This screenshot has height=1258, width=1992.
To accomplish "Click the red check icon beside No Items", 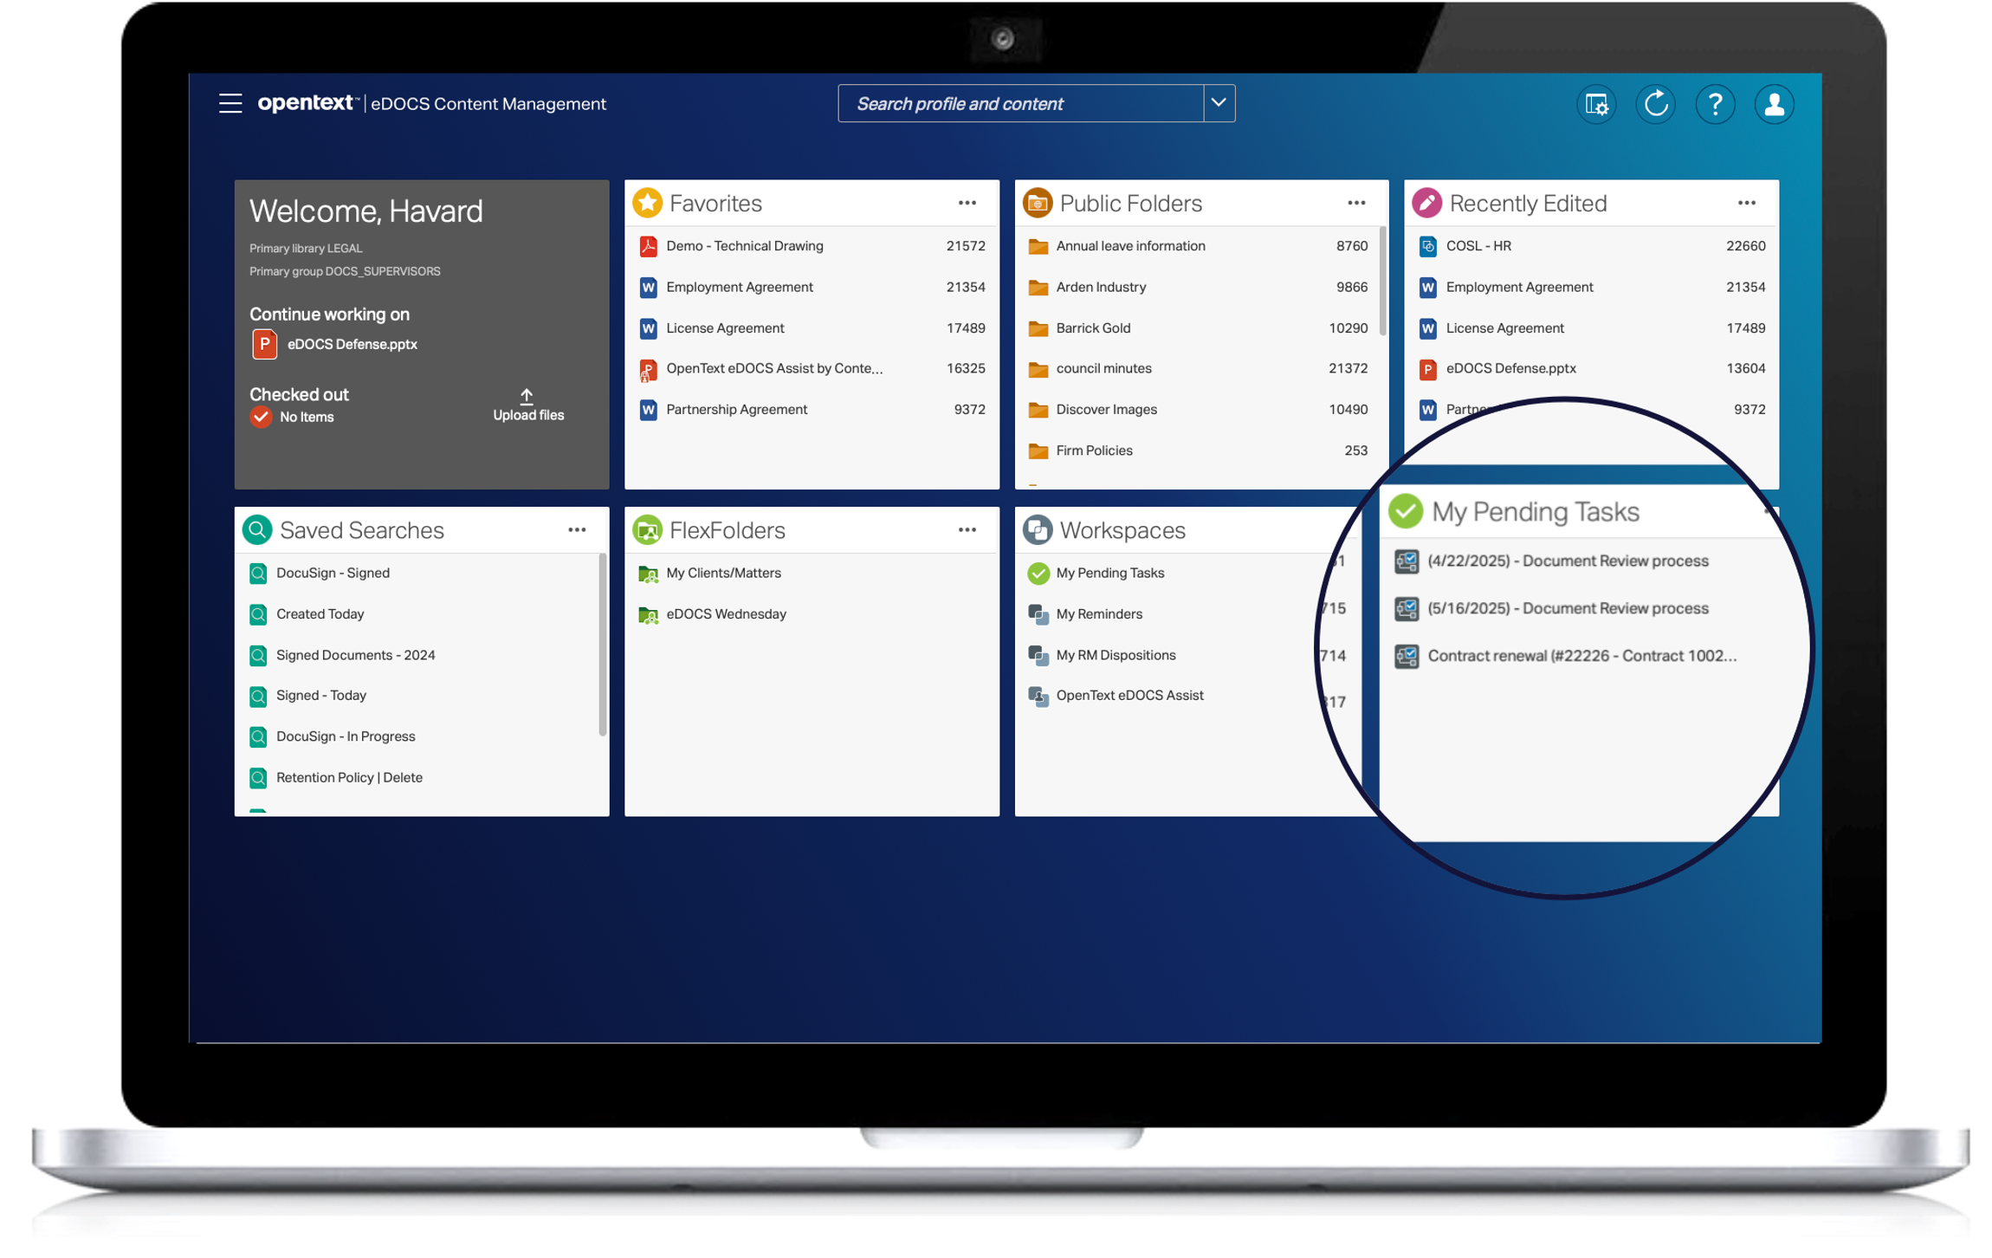I will point(261,417).
